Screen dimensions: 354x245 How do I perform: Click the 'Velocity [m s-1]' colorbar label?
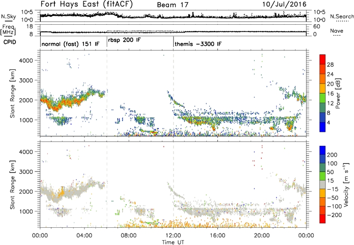tap(346, 184)
